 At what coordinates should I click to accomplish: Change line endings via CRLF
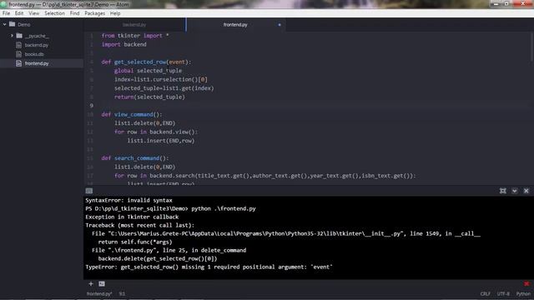pyautogui.click(x=486, y=294)
